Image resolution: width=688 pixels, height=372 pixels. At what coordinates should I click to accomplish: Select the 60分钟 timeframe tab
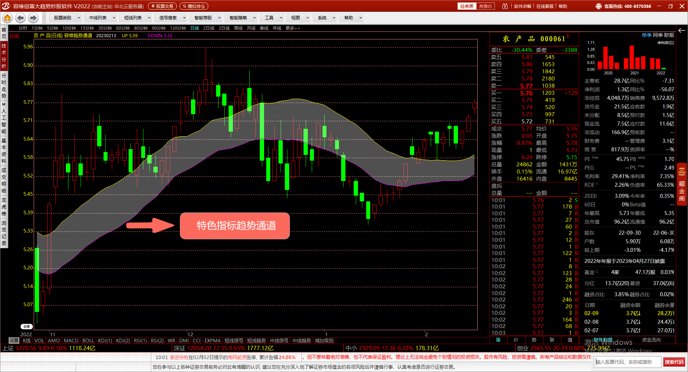[123, 28]
